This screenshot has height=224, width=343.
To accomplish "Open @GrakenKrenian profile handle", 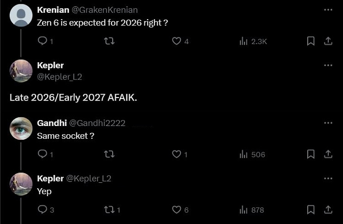I will tap(104, 10).
